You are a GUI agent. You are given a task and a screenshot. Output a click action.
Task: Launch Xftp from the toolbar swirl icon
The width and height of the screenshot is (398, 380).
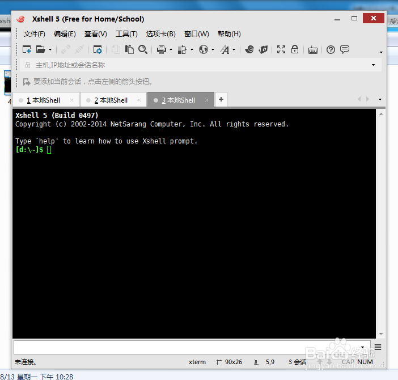pyautogui.click(x=249, y=49)
